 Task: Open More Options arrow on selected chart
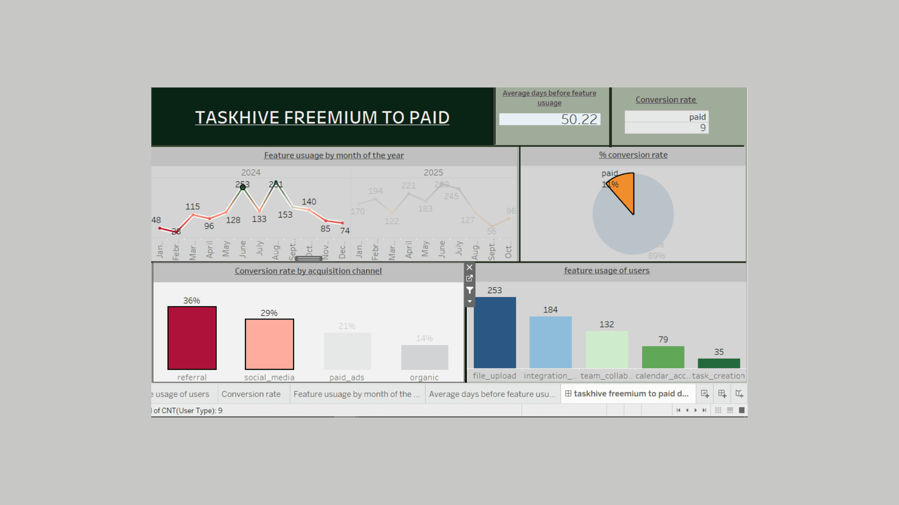tap(470, 302)
